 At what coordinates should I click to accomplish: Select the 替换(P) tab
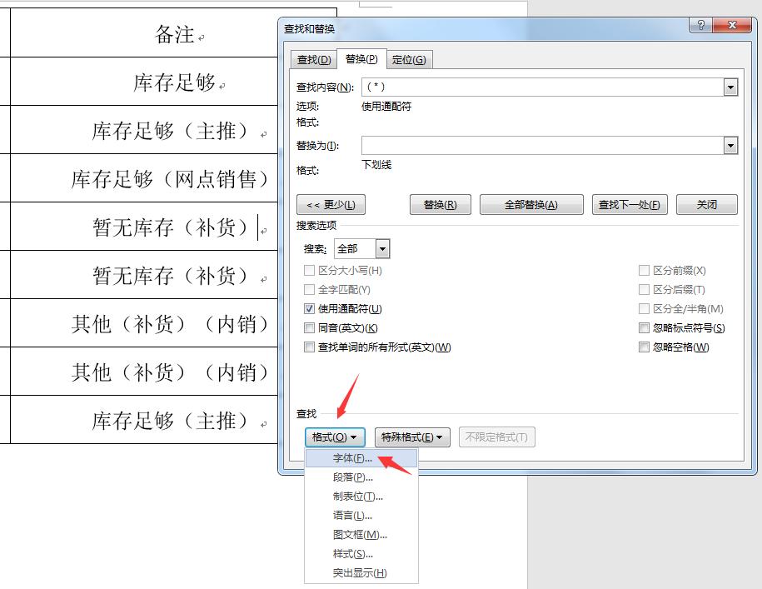point(360,59)
